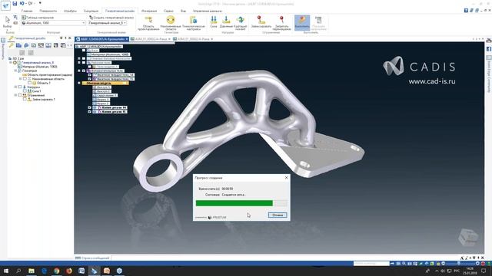Open dropdown arrow of generative design pane header
Image resolution: width=492 pixels, height=276 pixels.
click(61, 38)
